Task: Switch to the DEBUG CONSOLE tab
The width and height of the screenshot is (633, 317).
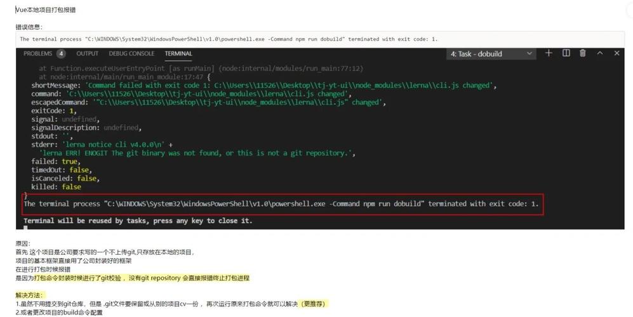Action: (x=131, y=54)
